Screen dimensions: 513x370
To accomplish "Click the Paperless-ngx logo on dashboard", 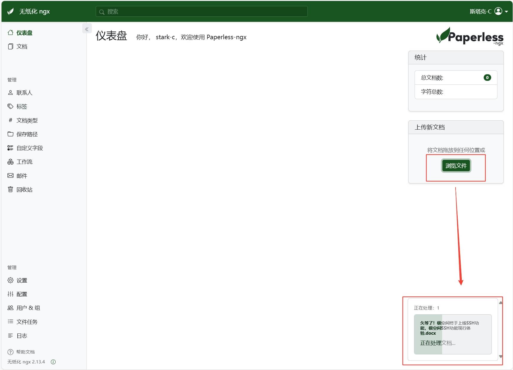I will [470, 36].
